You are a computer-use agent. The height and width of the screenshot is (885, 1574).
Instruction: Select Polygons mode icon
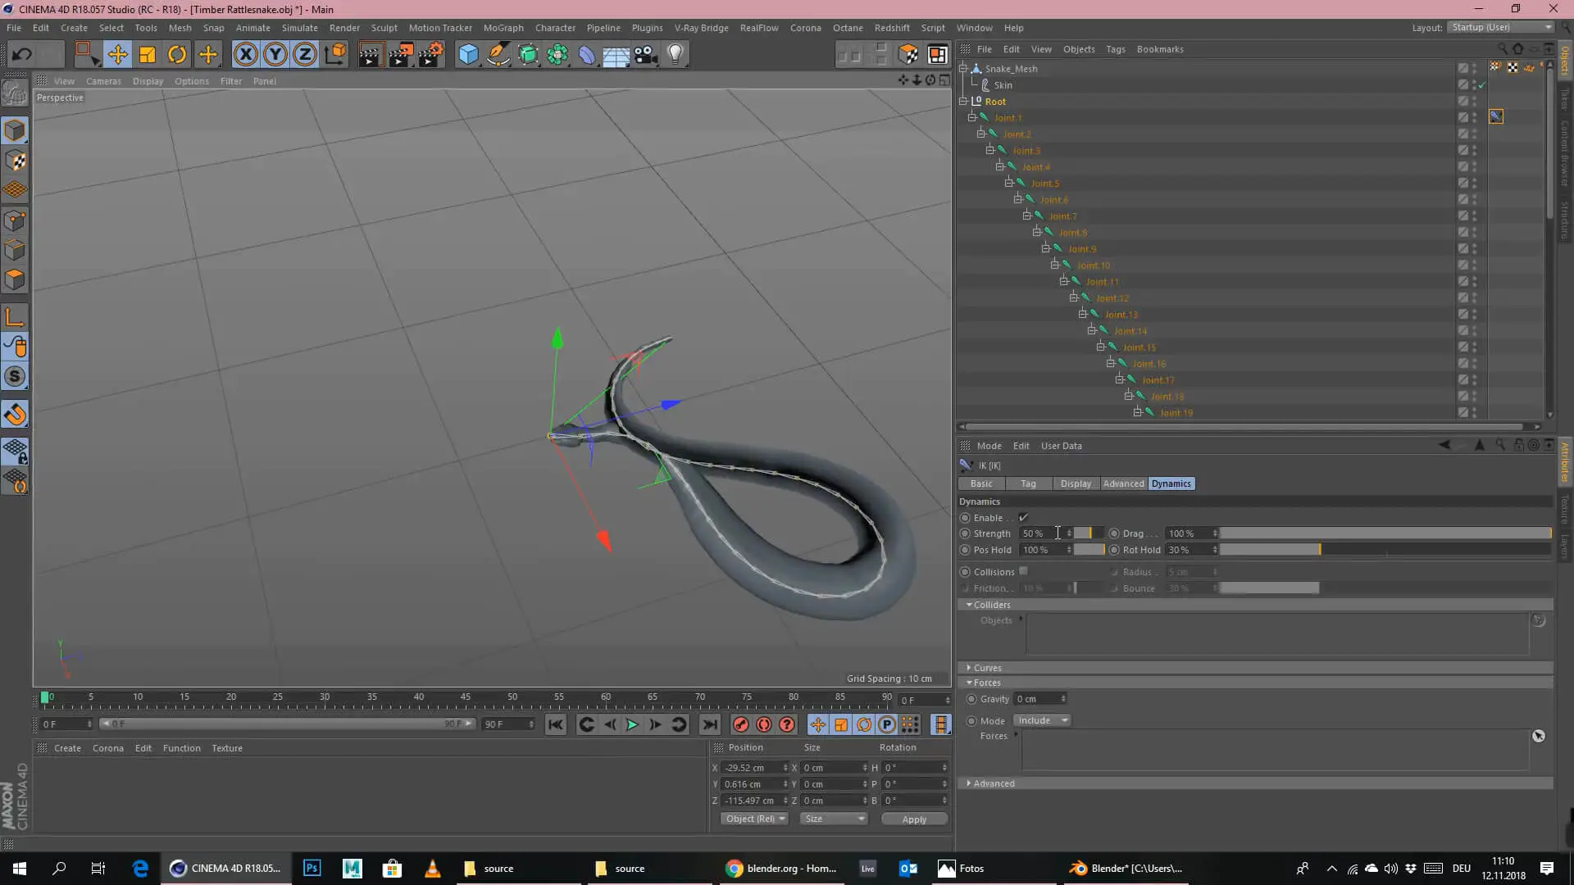[15, 279]
